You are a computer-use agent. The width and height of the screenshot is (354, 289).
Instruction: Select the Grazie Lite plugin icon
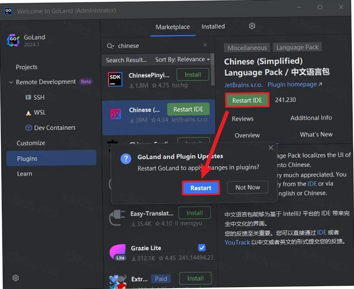coord(118,252)
